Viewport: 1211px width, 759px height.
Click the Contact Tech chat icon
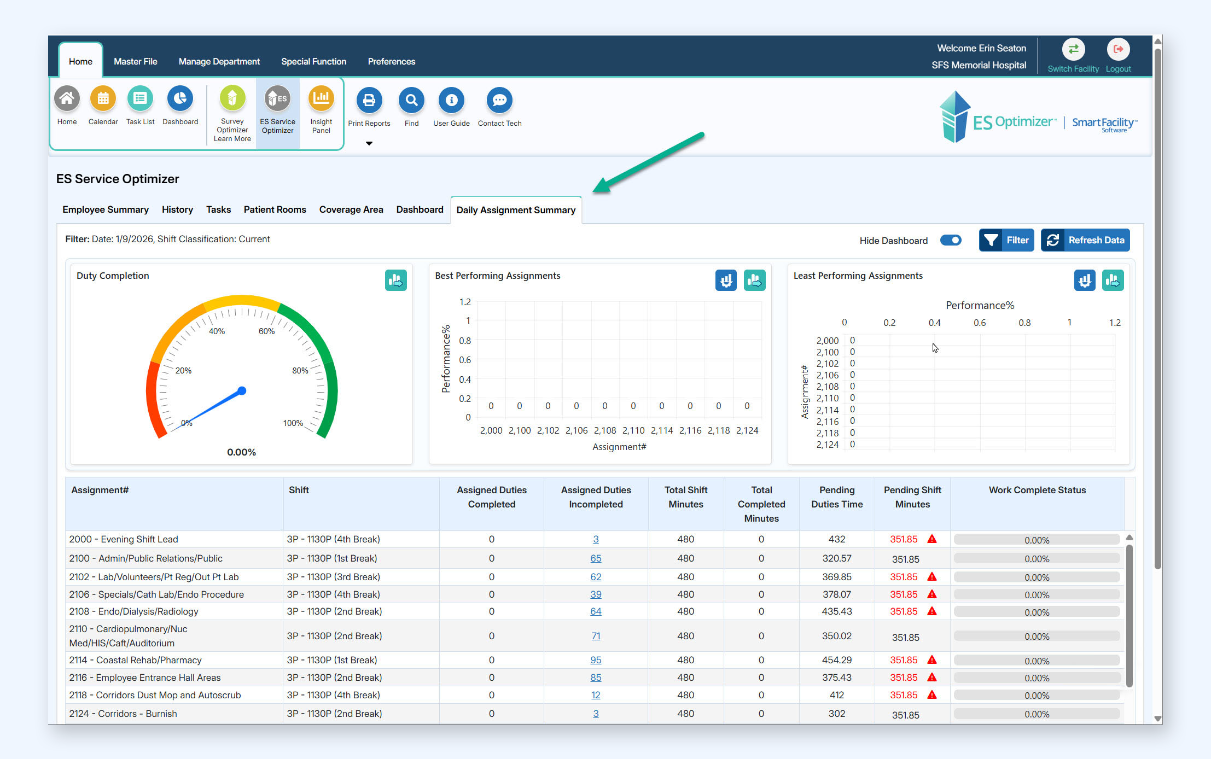[x=499, y=101]
